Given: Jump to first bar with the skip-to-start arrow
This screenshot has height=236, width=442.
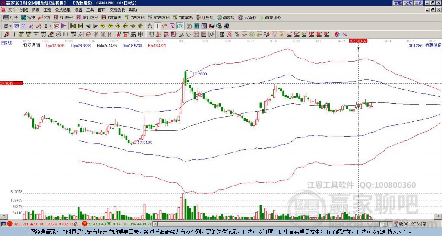Looking at the screenshot, I should click(73, 26).
